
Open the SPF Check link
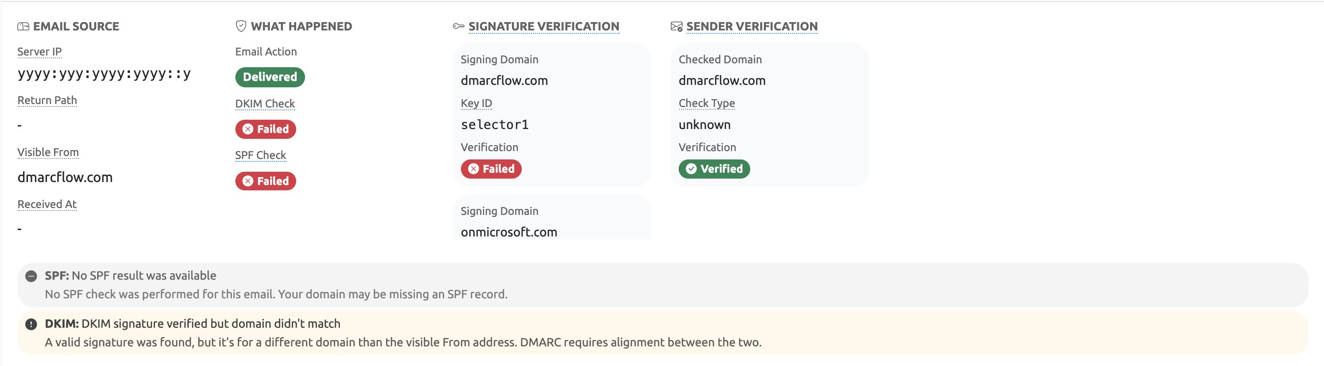(260, 155)
